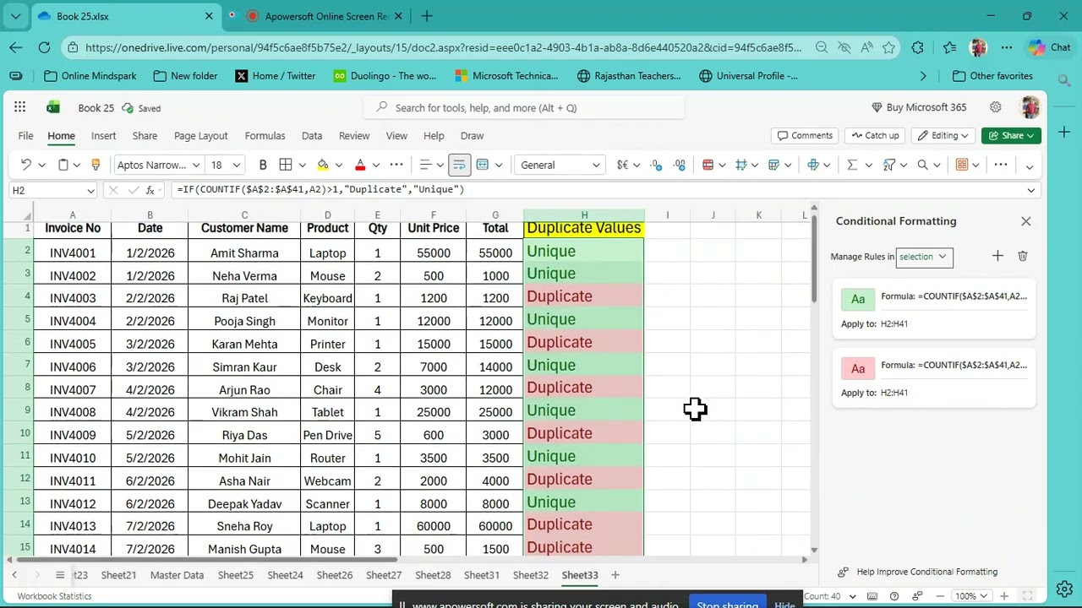Click the Undo icon in the ribbon

tap(26, 165)
